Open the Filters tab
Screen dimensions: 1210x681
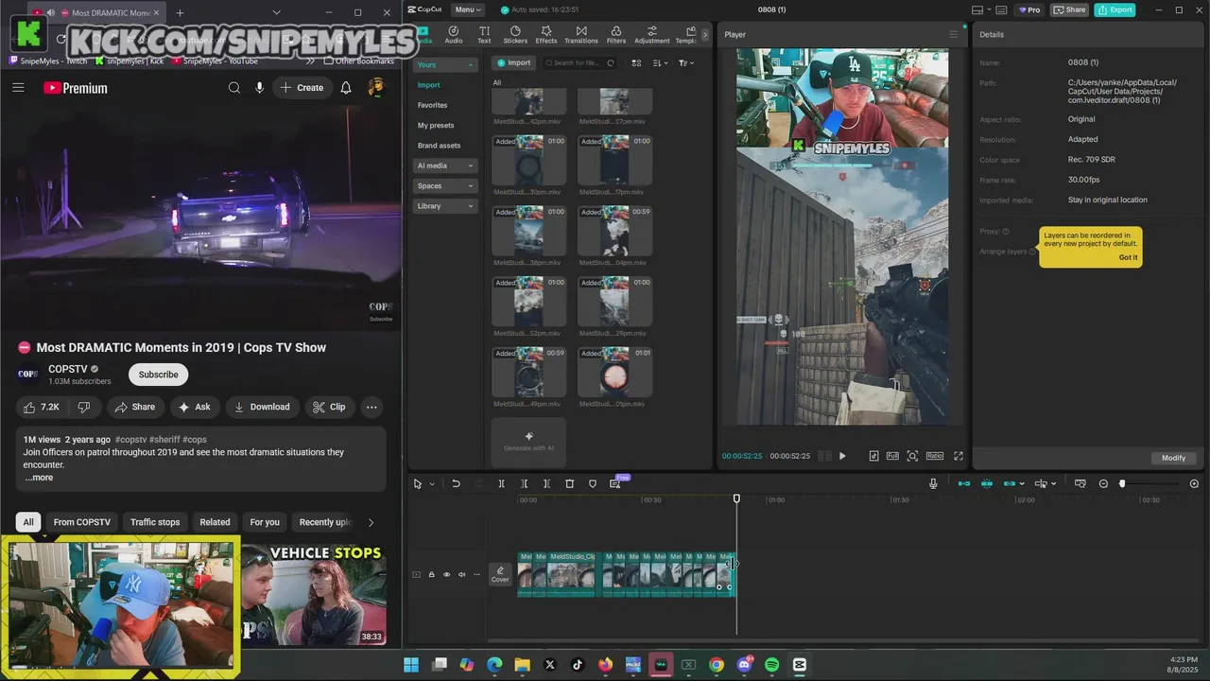click(x=616, y=35)
